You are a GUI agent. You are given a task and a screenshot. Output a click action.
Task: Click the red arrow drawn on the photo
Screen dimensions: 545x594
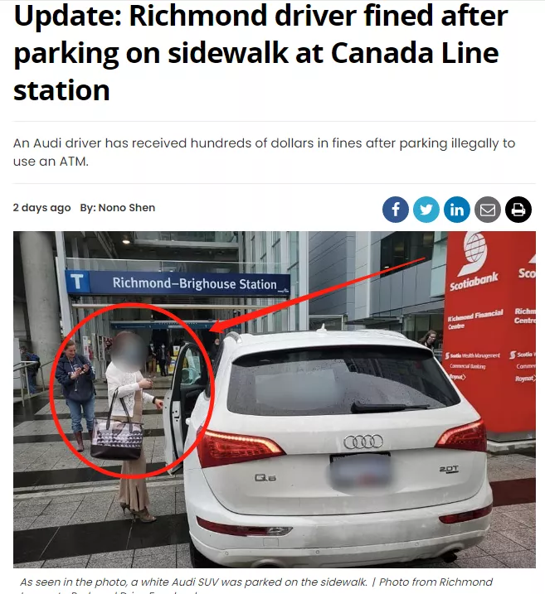point(318,295)
